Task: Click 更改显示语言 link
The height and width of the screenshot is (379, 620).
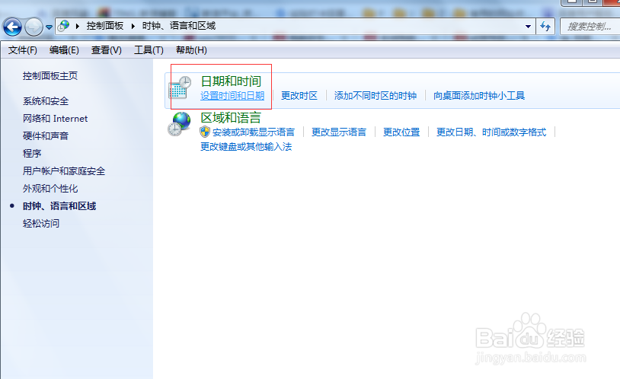Action: [x=339, y=132]
